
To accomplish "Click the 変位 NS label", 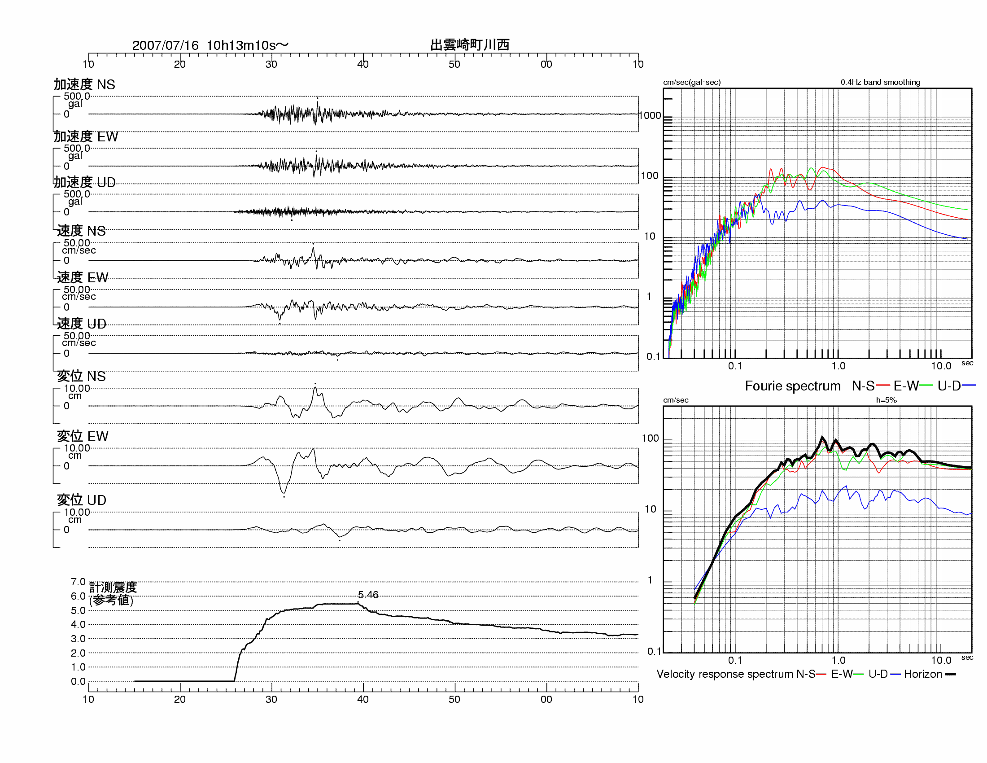I will pyautogui.click(x=81, y=376).
